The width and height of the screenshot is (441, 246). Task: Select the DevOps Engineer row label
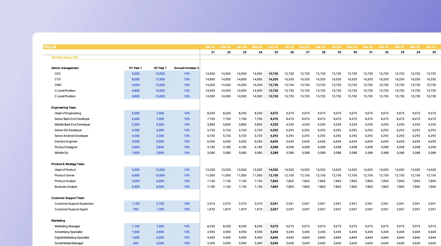point(66,142)
